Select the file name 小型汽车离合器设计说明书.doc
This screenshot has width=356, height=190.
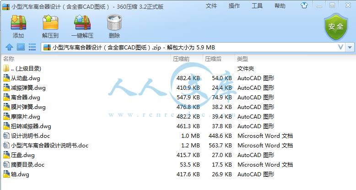coord(50,146)
